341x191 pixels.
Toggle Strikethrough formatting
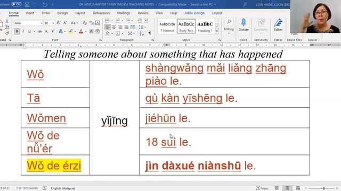point(40,31)
